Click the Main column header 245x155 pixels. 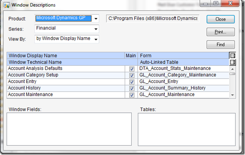131,56
